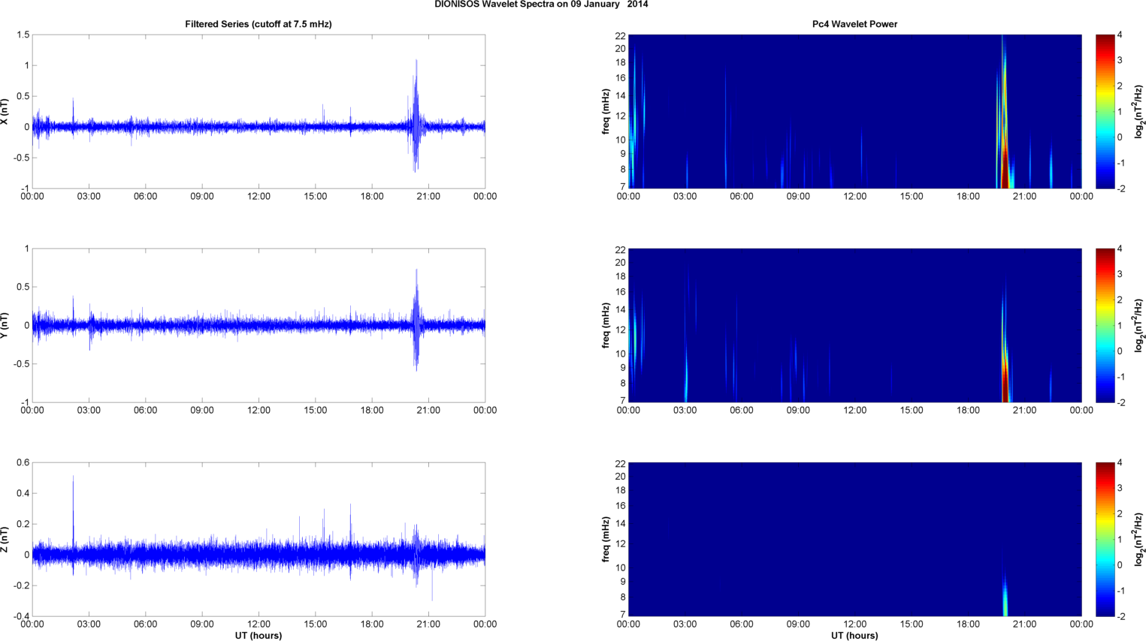
Task: Click the '0.6' tick on the Z (nT) axis
Action: (x=23, y=462)
